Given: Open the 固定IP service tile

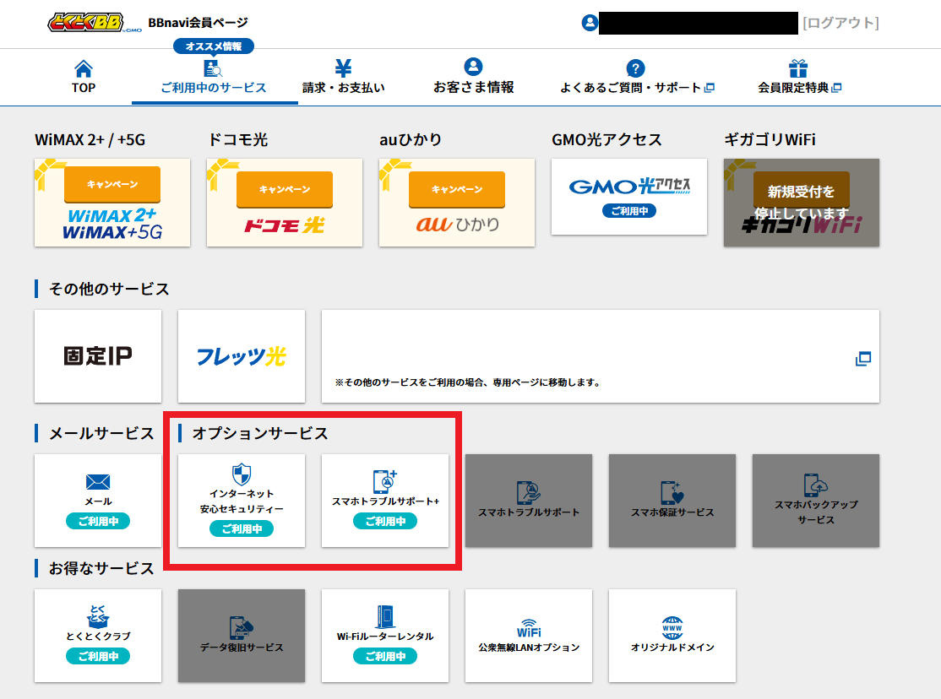Looking at the screenshot, I should coord(98,356).
